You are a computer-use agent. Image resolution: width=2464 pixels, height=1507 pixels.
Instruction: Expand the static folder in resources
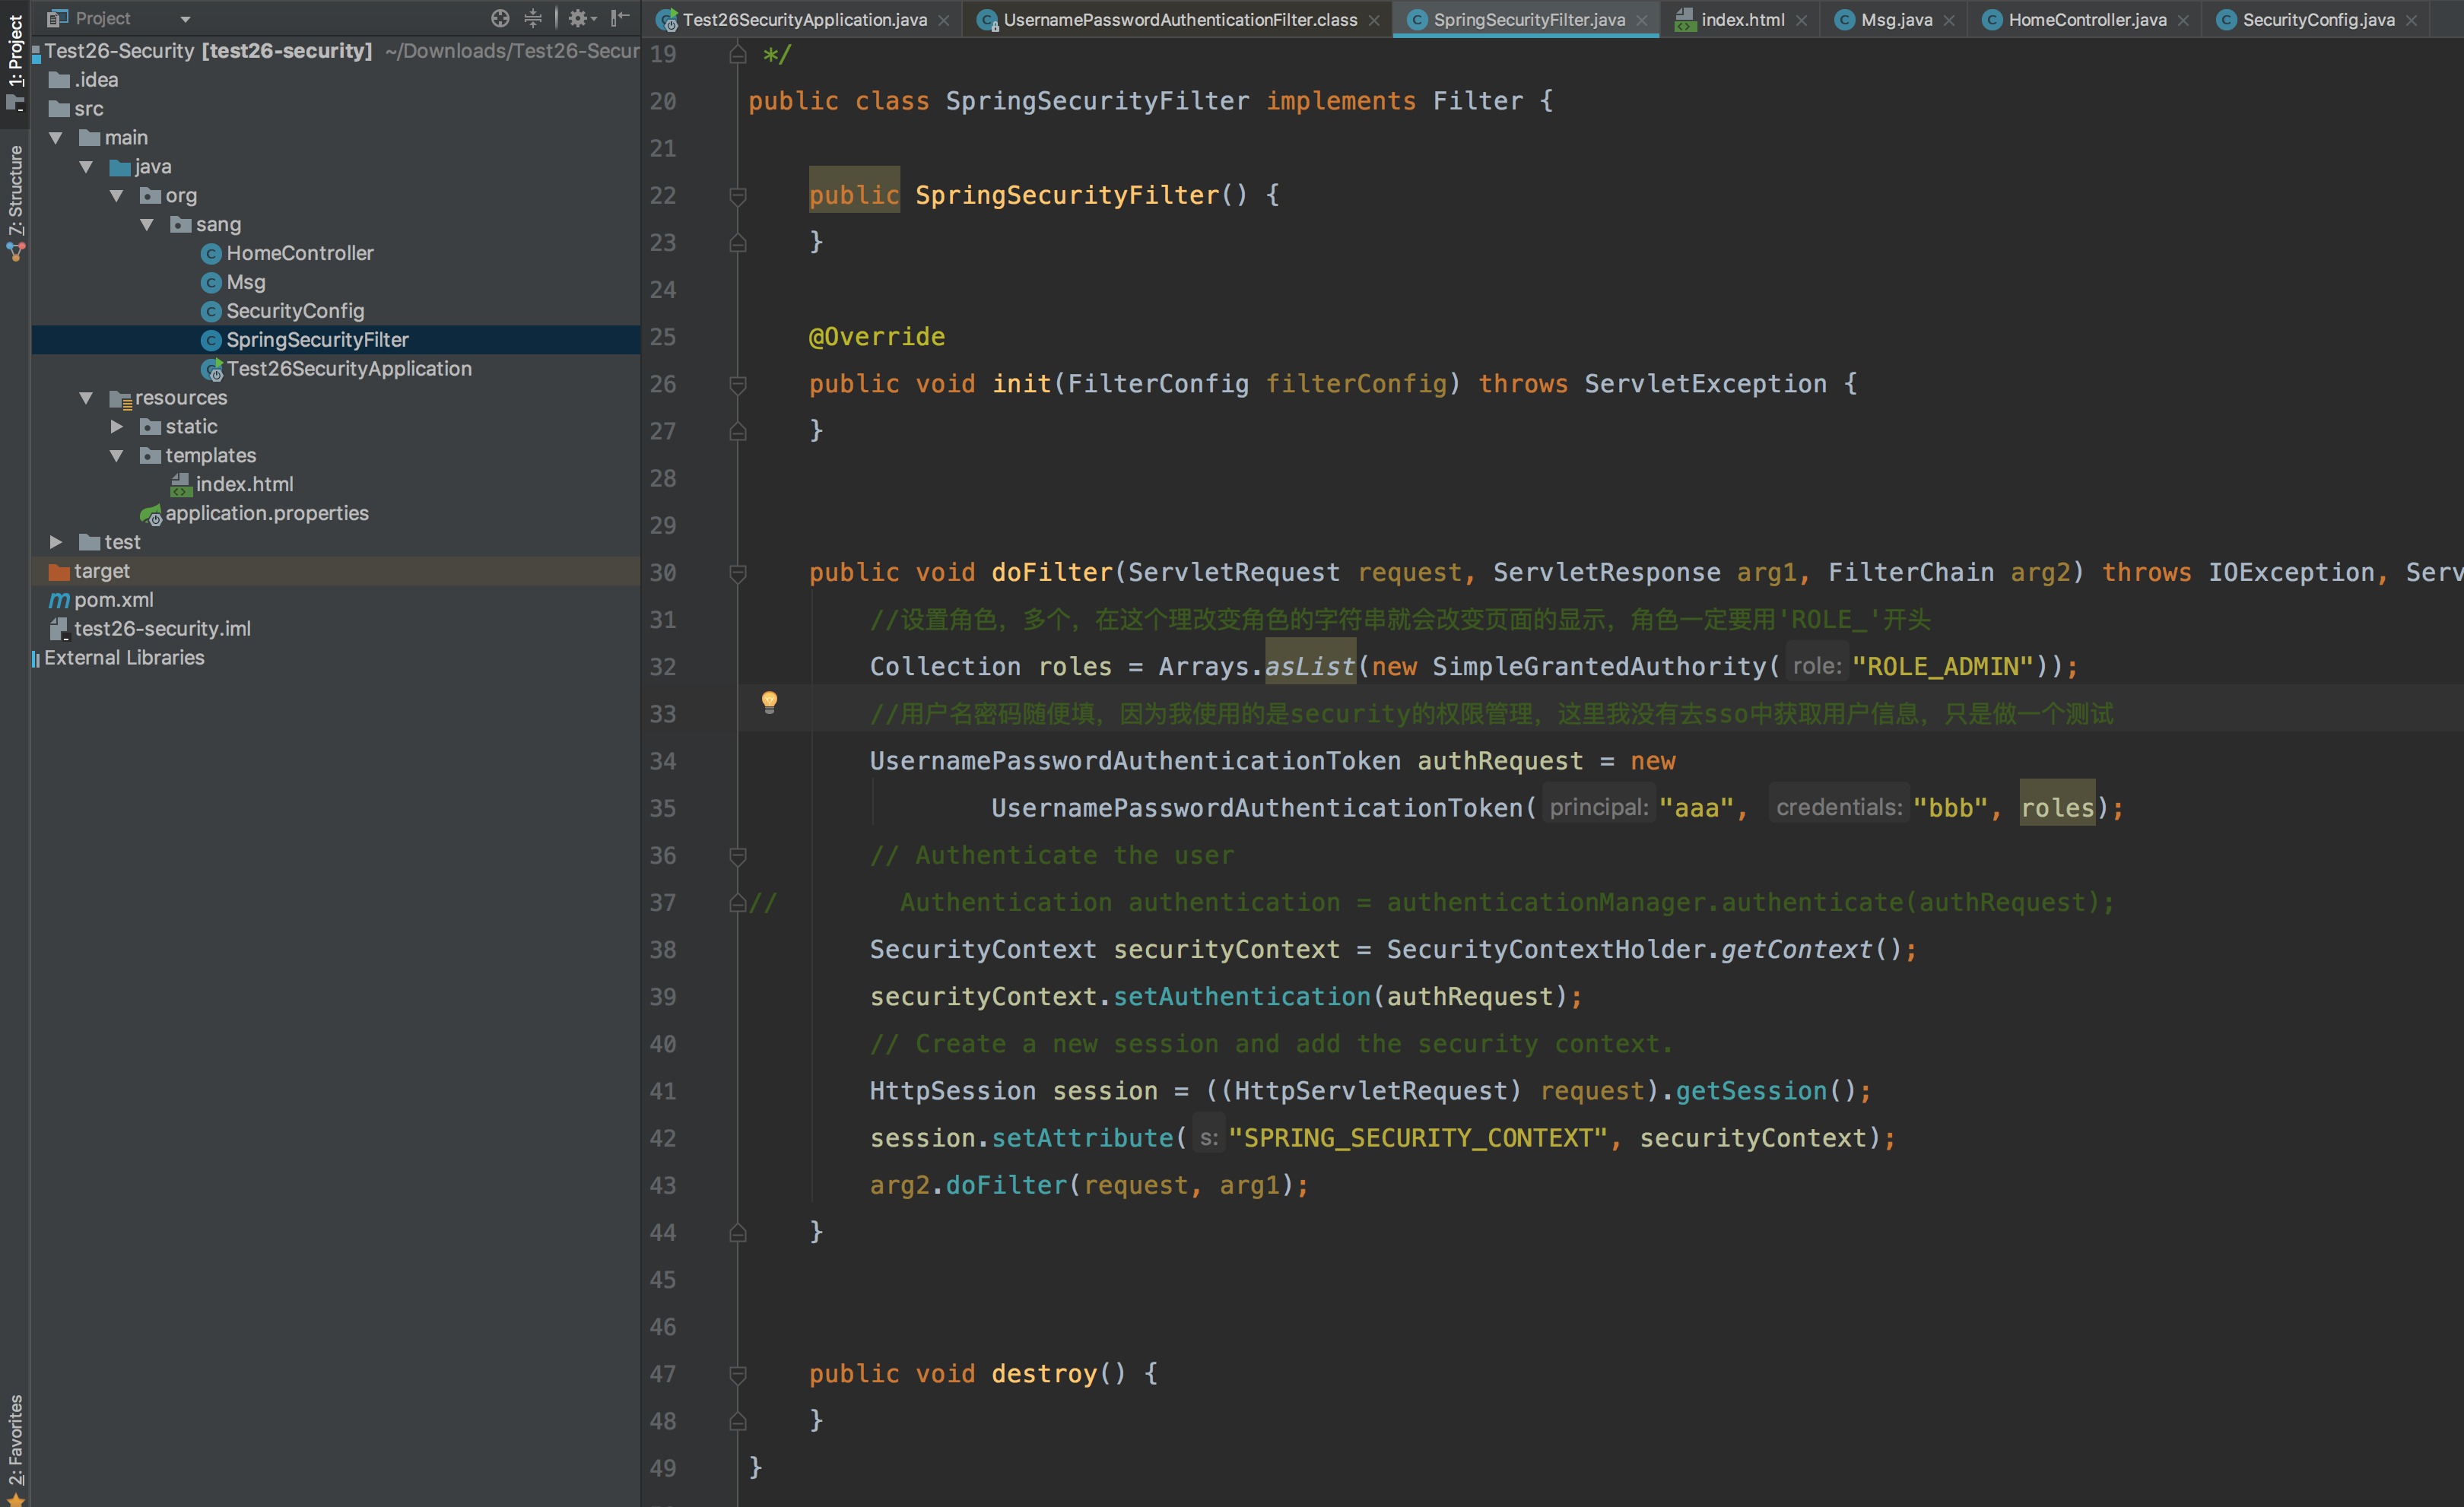click(x=117, y=427)
